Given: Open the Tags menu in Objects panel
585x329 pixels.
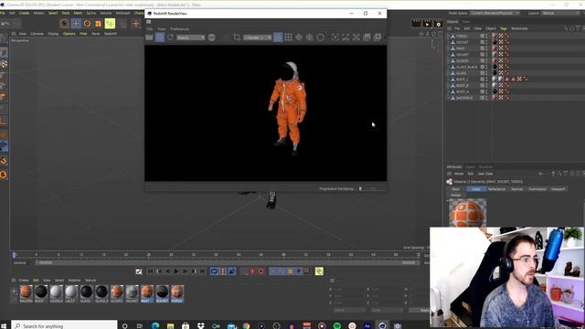Looking at the screenshot, I should click(x=504, y=28).
